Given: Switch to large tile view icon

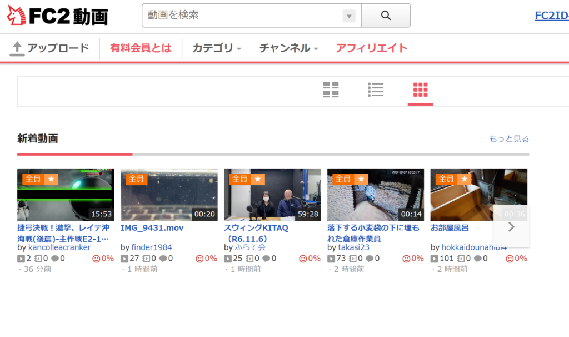Looking at the screenshot, I should click(331, 90).
